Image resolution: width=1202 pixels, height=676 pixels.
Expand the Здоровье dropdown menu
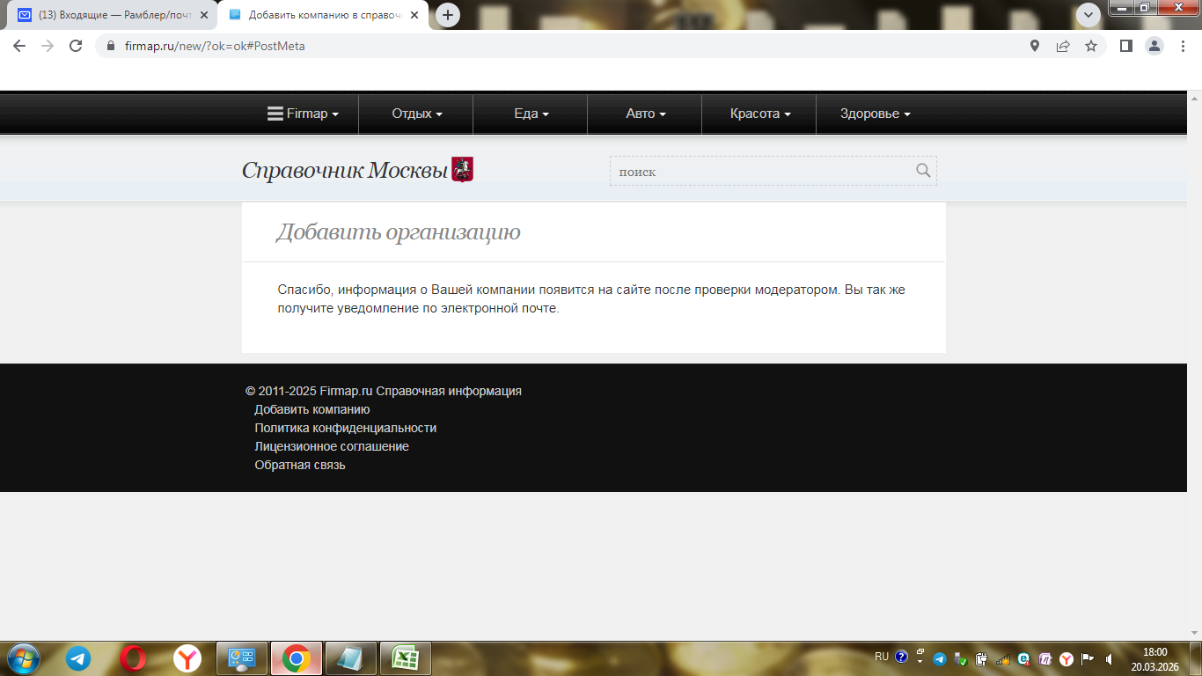point(875,114)
